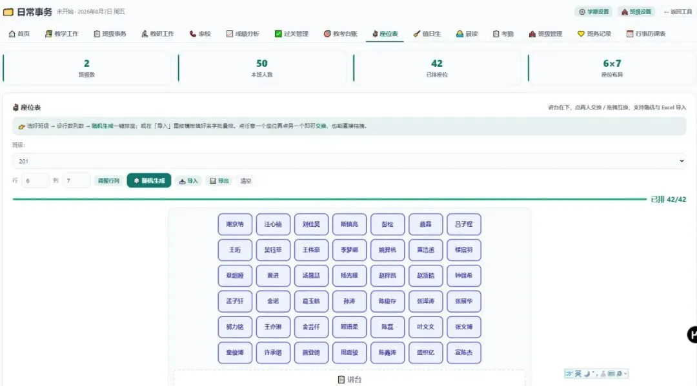The width and height of the screenshot is (697, 386).
Task: Select seat 许承锴
Action: (x=273, y=352)
